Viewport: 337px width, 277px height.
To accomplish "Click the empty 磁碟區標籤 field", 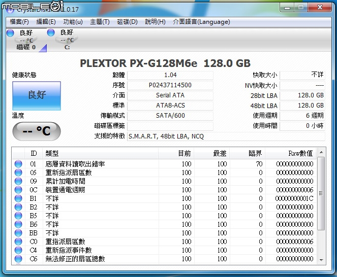I will pyautogui.click(x=170, y=126).
